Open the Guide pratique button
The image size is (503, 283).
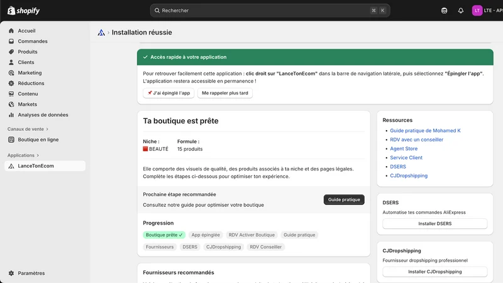[344, 199]
